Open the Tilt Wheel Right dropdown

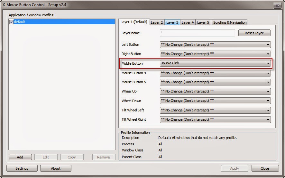coord(215,119)
